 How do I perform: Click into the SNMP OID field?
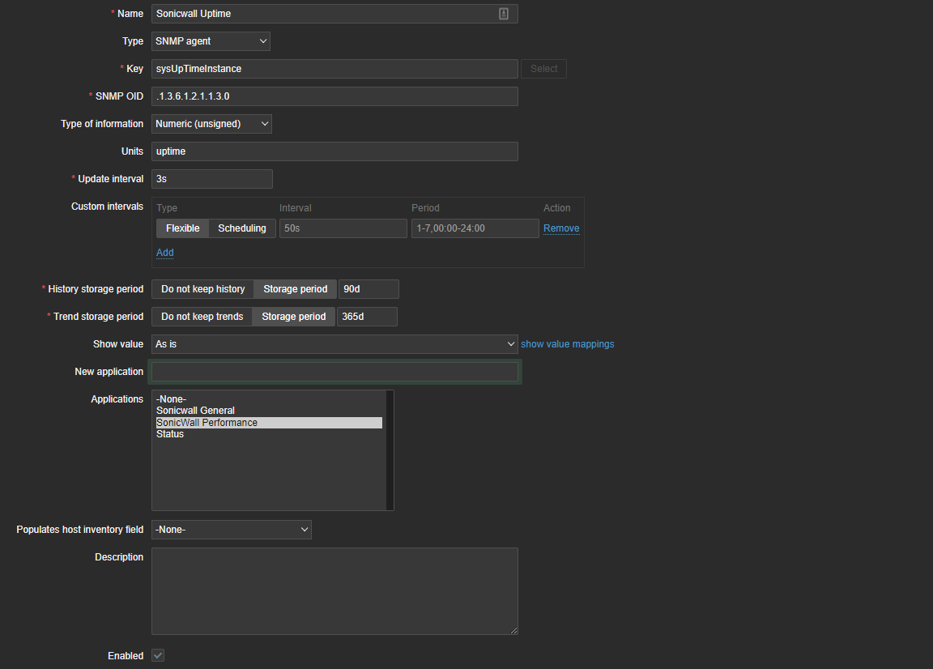334,96
